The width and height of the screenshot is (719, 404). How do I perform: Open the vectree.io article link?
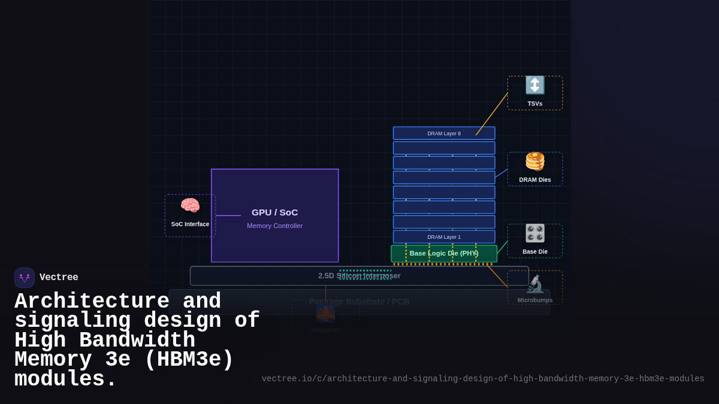[x=482, y=378]
